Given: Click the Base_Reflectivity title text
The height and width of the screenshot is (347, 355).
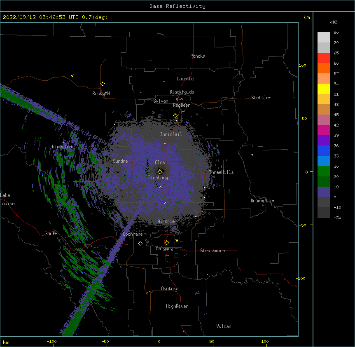Looking at the screenshot, I should pos(177,6).
